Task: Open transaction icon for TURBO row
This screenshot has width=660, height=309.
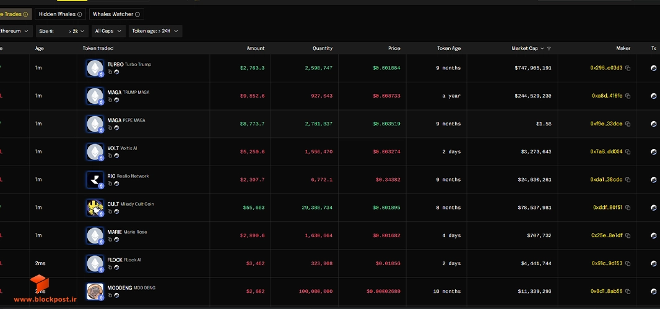Action: [654, 68]
